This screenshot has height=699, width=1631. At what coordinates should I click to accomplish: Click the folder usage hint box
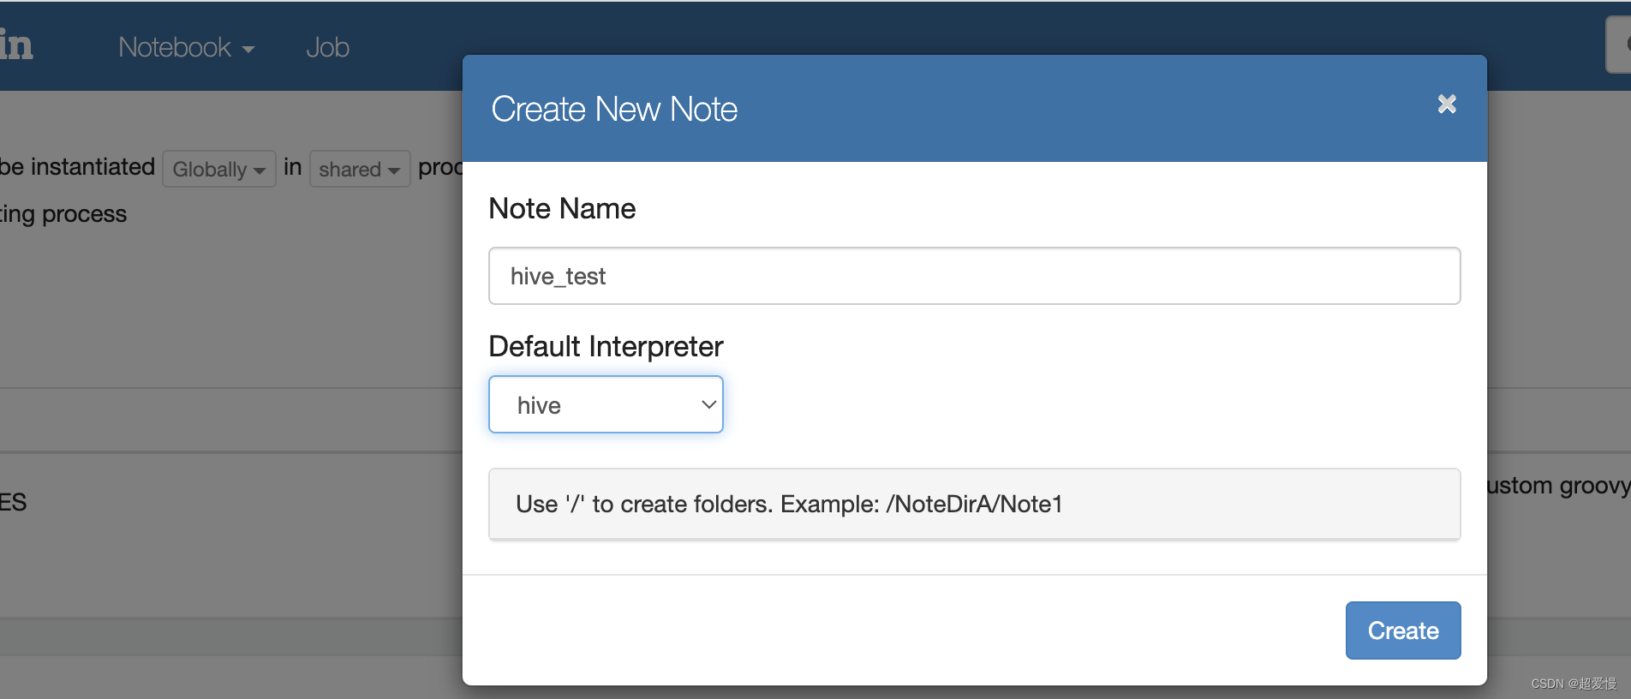(x=974, y=504)
